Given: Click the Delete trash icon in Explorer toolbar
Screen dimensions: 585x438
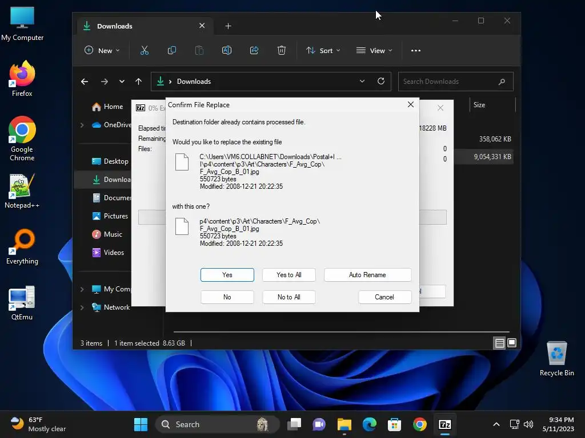Looking at the screenshot, I should (x=281, y=50).
